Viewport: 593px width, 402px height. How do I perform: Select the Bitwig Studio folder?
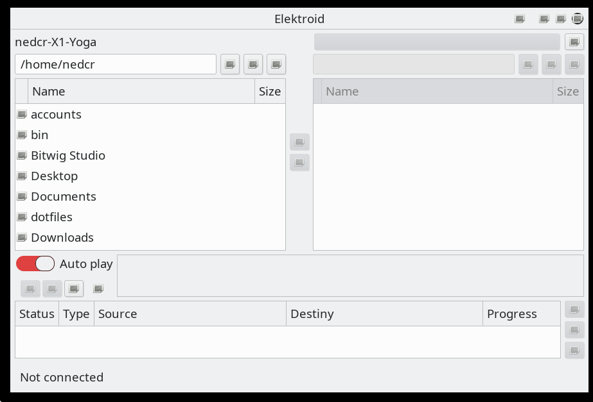point(68,156)
